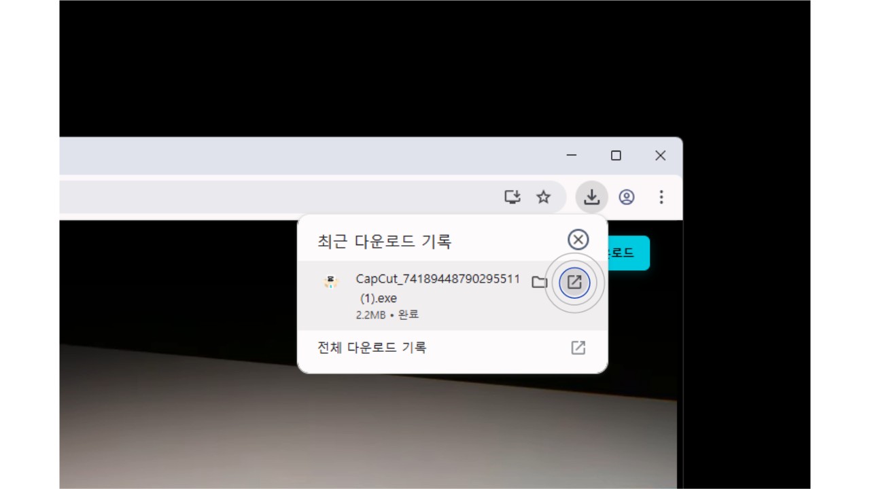Click the browser title bar area
Screen dimensions: 870x489
click(x=340, y=156)
